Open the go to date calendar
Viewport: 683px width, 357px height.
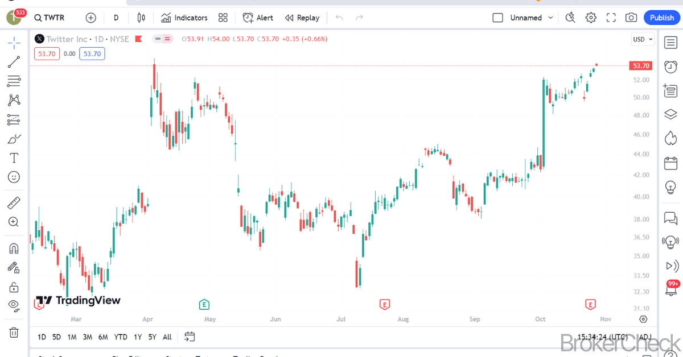(x=190, y=337)
